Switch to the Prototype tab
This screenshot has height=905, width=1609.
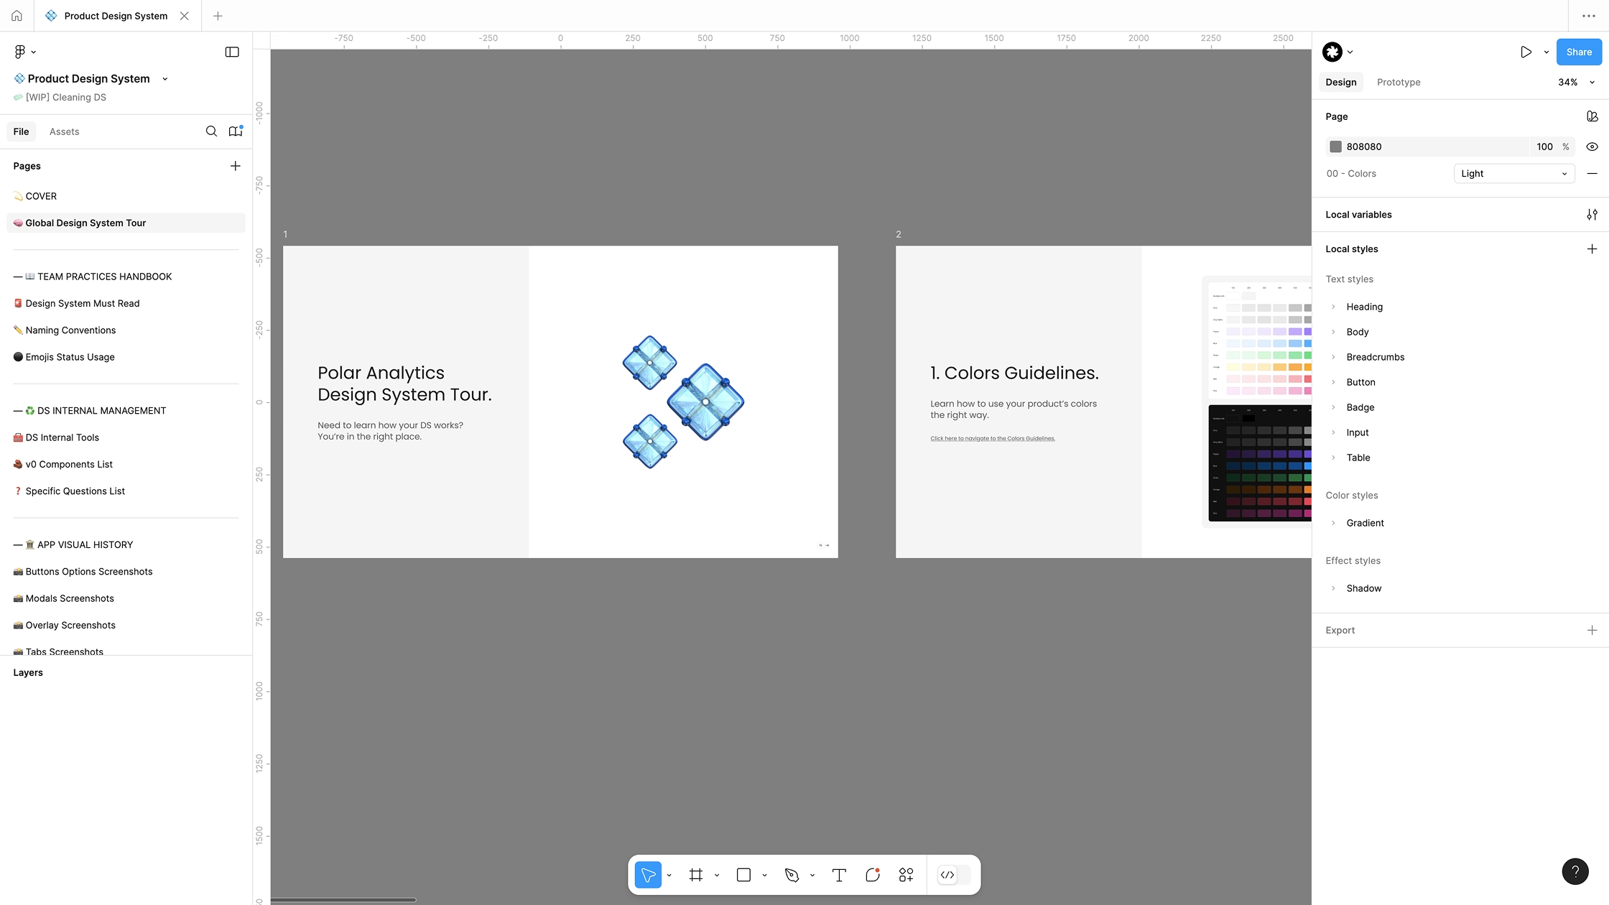(1398, 82)
